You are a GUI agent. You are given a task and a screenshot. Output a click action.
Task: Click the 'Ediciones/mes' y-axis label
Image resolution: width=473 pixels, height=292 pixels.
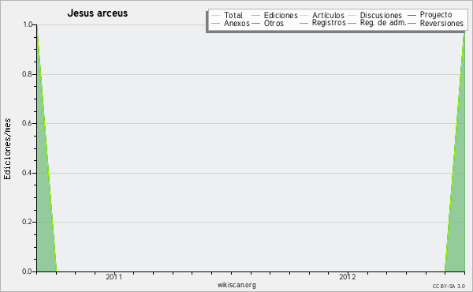point(7,148)
